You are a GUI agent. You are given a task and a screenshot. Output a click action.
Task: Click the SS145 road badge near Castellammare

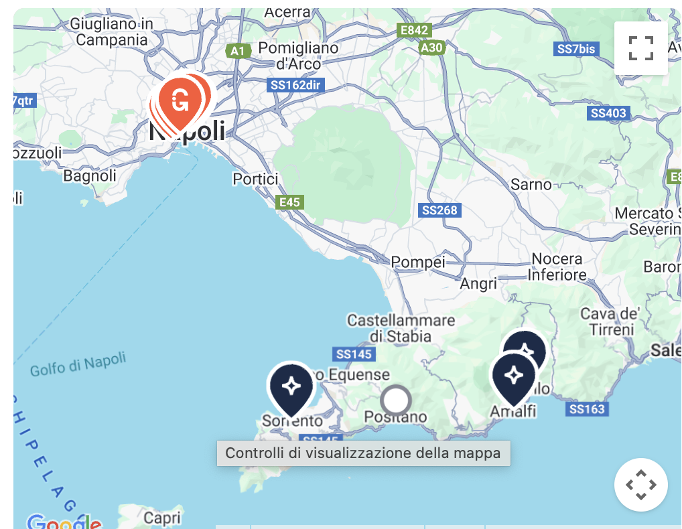pyautogui.click(x=354, y=354)
